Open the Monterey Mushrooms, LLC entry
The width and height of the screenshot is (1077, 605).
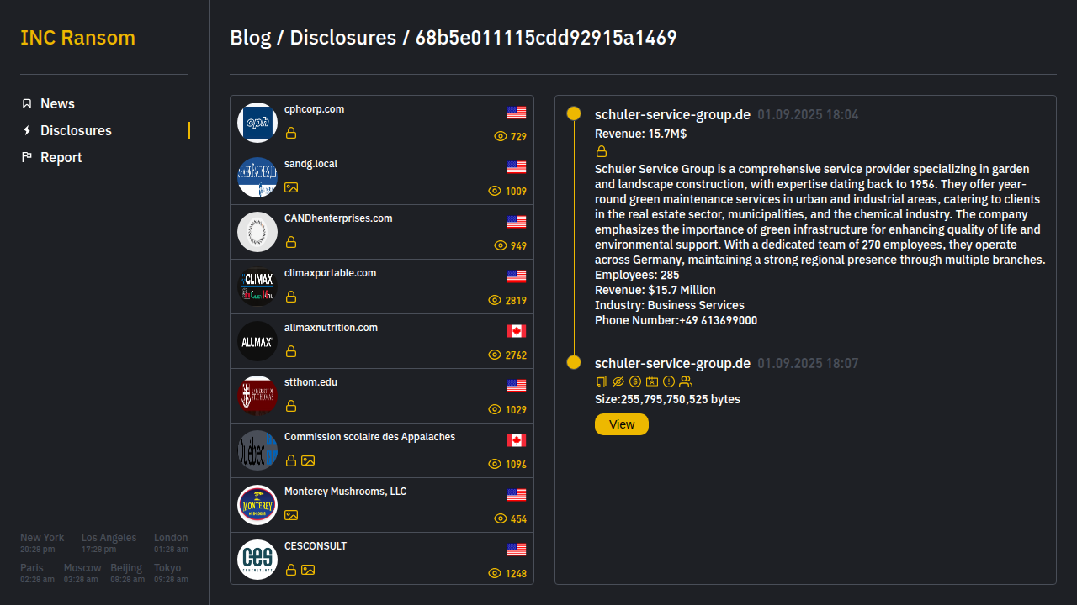click(382, 505)
